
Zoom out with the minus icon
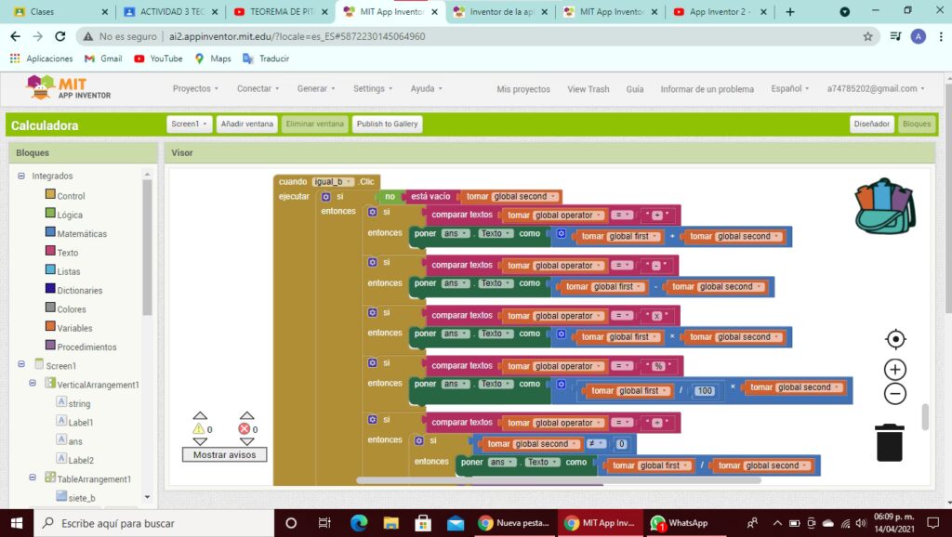pos(895,394)
